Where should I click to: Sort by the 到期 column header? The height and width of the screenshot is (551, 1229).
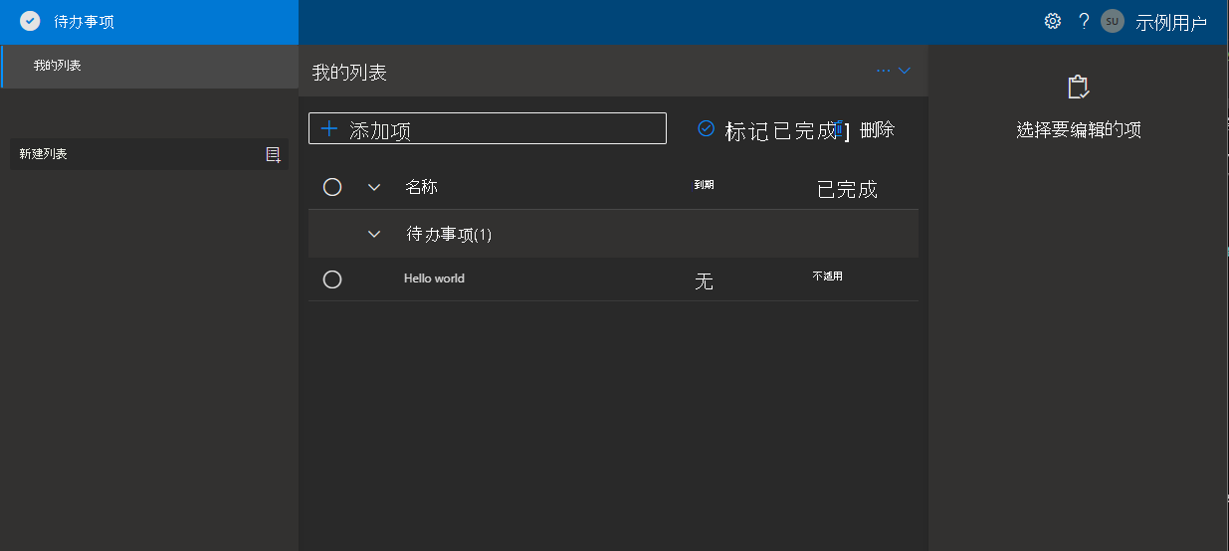click(704, 184)
